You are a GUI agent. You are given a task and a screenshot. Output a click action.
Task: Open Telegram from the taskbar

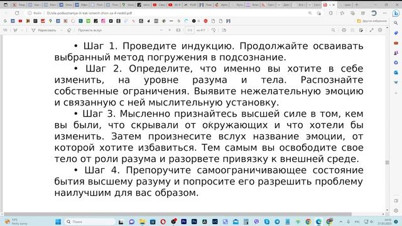pos(277,222)
